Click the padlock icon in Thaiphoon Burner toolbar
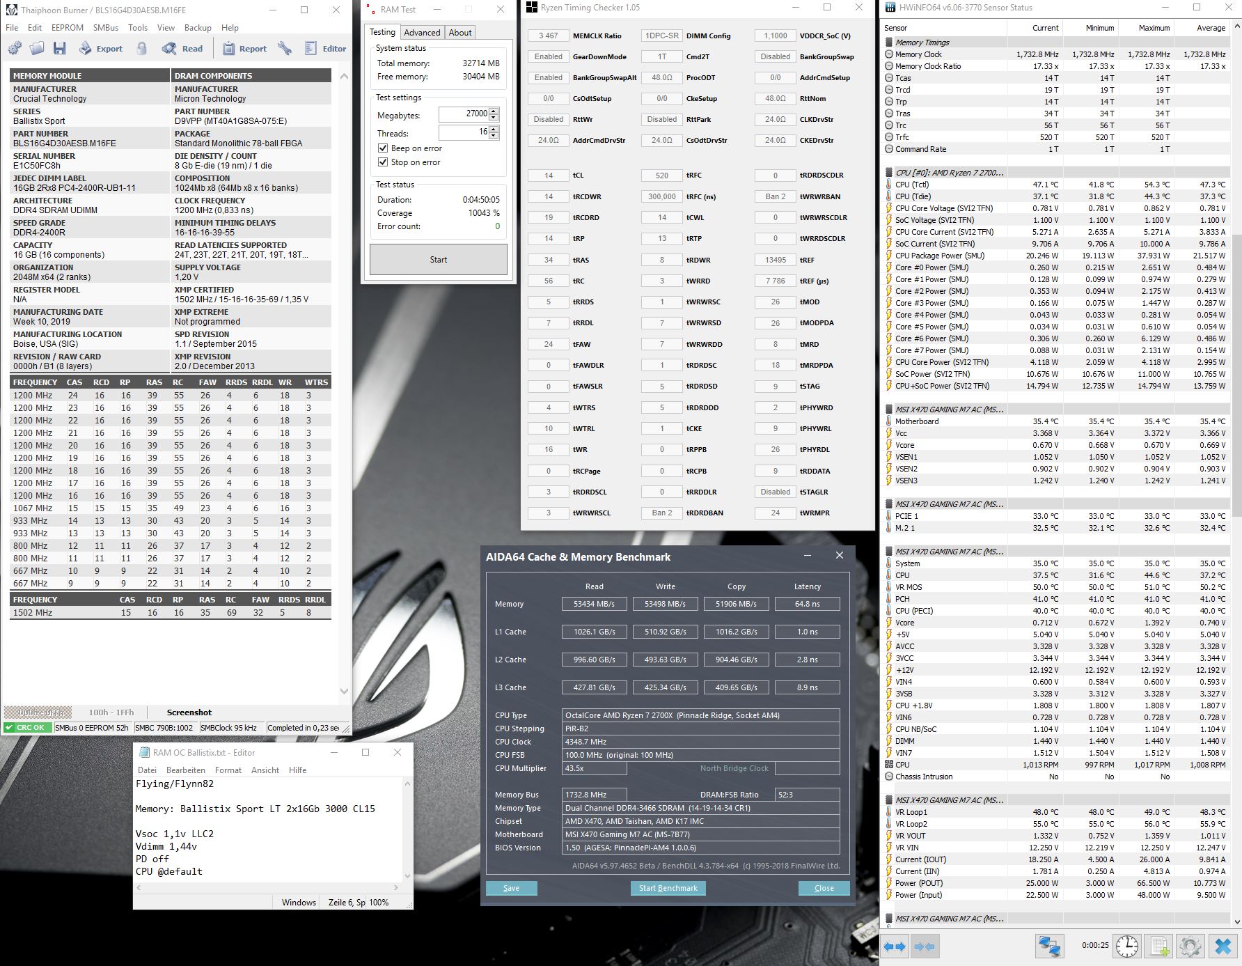Screen dimensions: 1242x966 [x=142, y=48]
